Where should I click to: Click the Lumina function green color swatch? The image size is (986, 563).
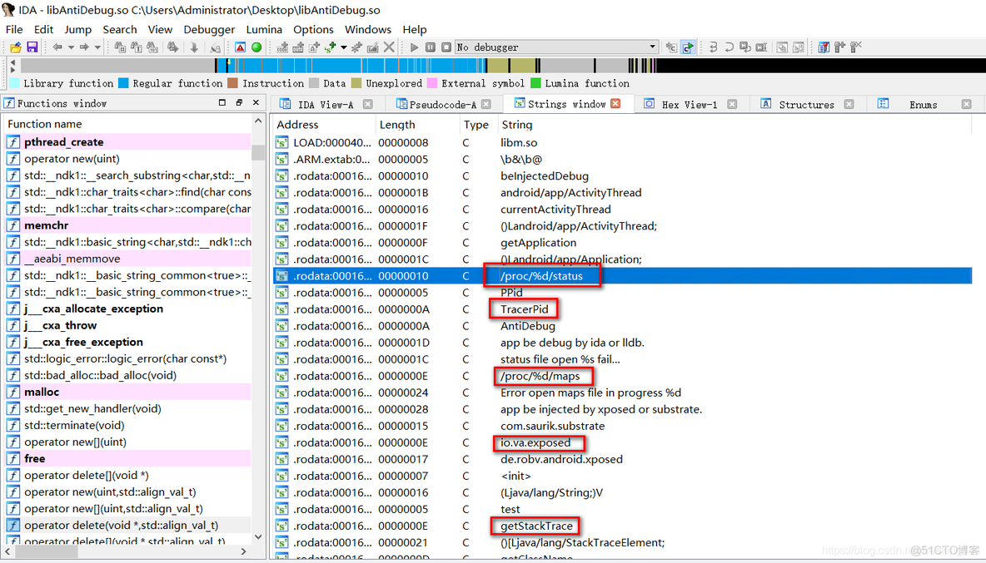coord(535,83)
